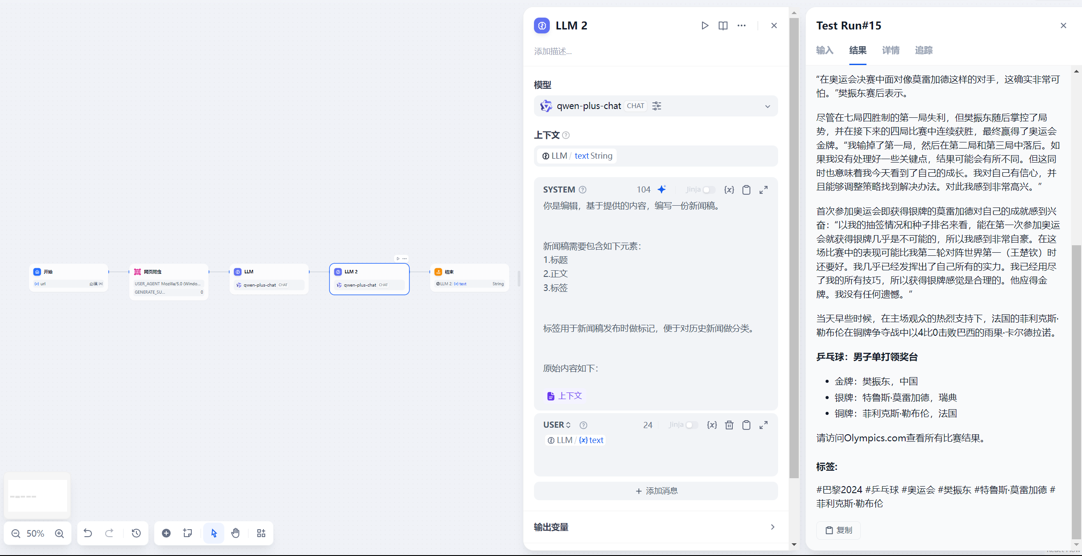The height and width of the screenshot is (556, 1082).
Task: Toggle Jinja switch in SYSTEM prompt
Action: click(x=708, y=189)
